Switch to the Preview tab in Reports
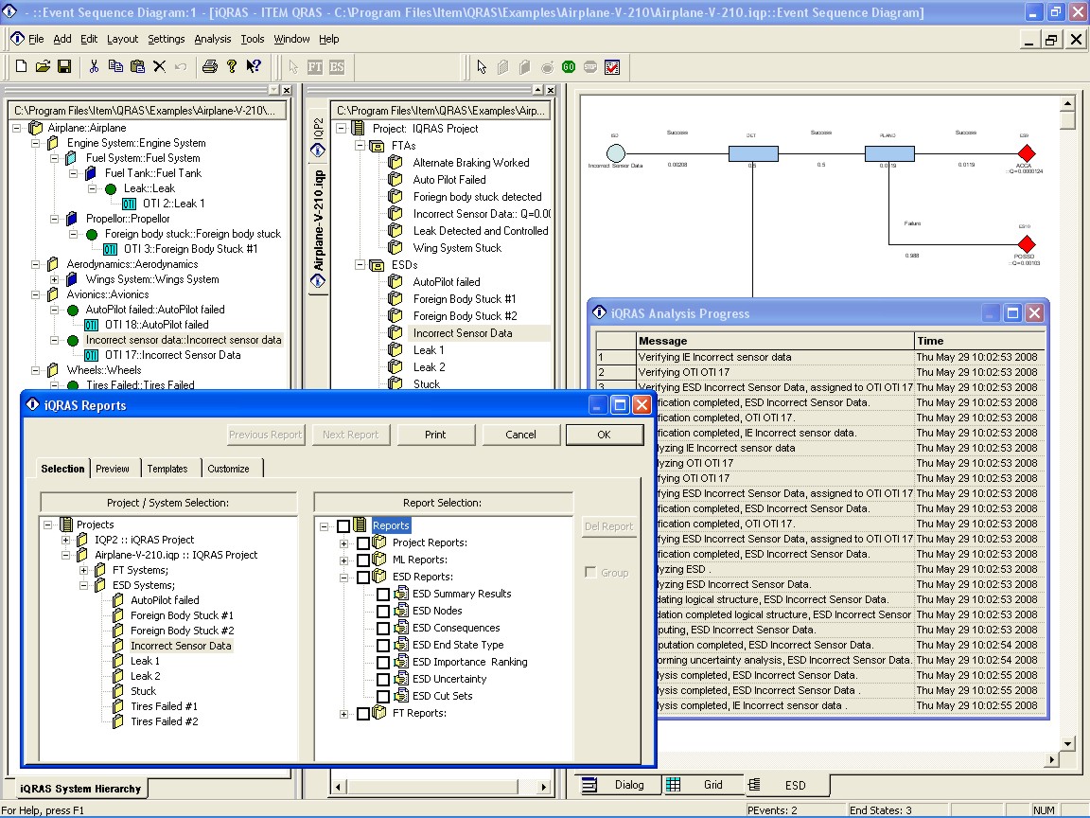The height and width of the screenshot is (818, 1090). [113, 469]
